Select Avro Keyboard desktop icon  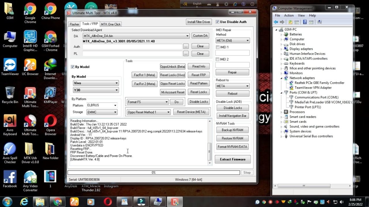[x=10, y=125]
